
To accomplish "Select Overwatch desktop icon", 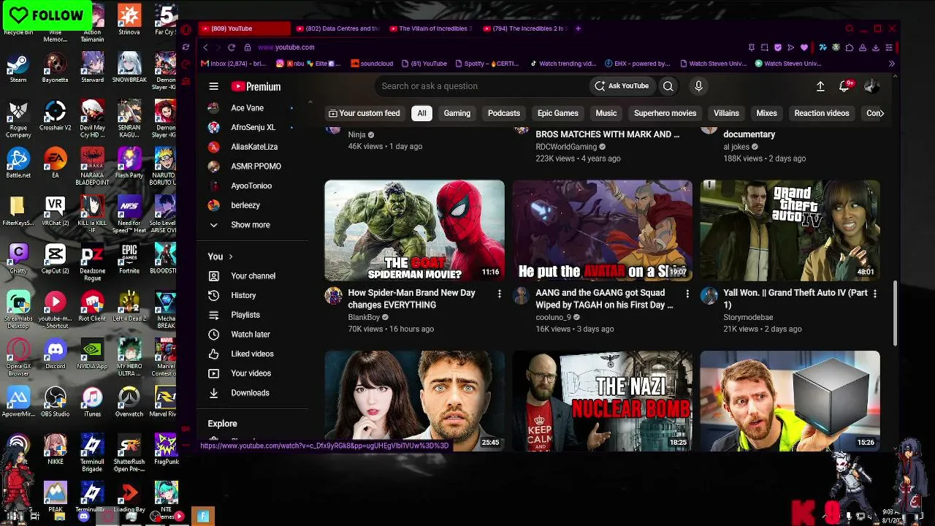I will pos(129,403).
